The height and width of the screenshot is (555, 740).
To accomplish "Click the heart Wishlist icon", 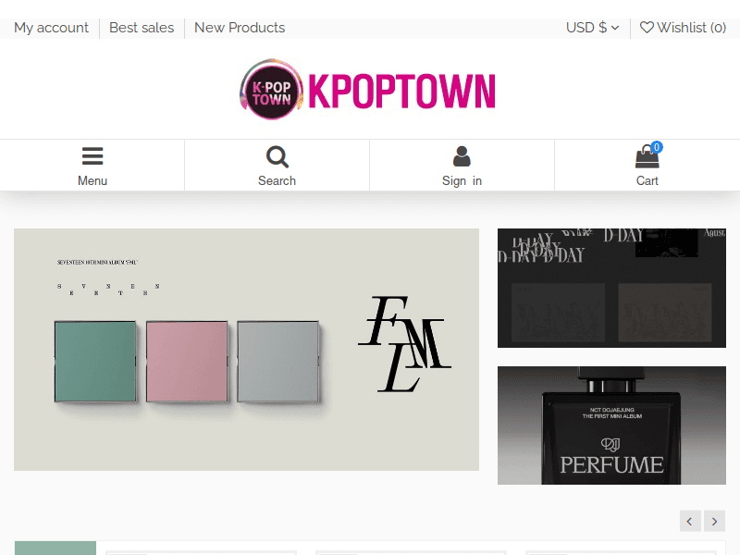I will pos(647,28).
